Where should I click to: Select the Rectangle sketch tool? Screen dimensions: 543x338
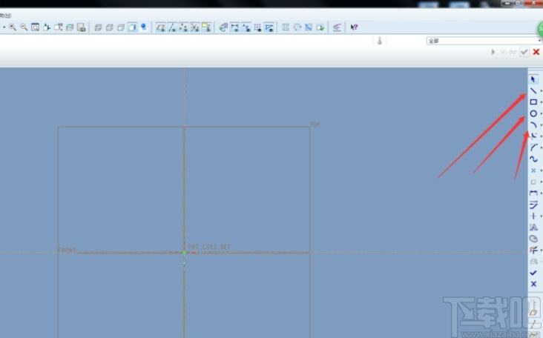[x=533, y=102]
